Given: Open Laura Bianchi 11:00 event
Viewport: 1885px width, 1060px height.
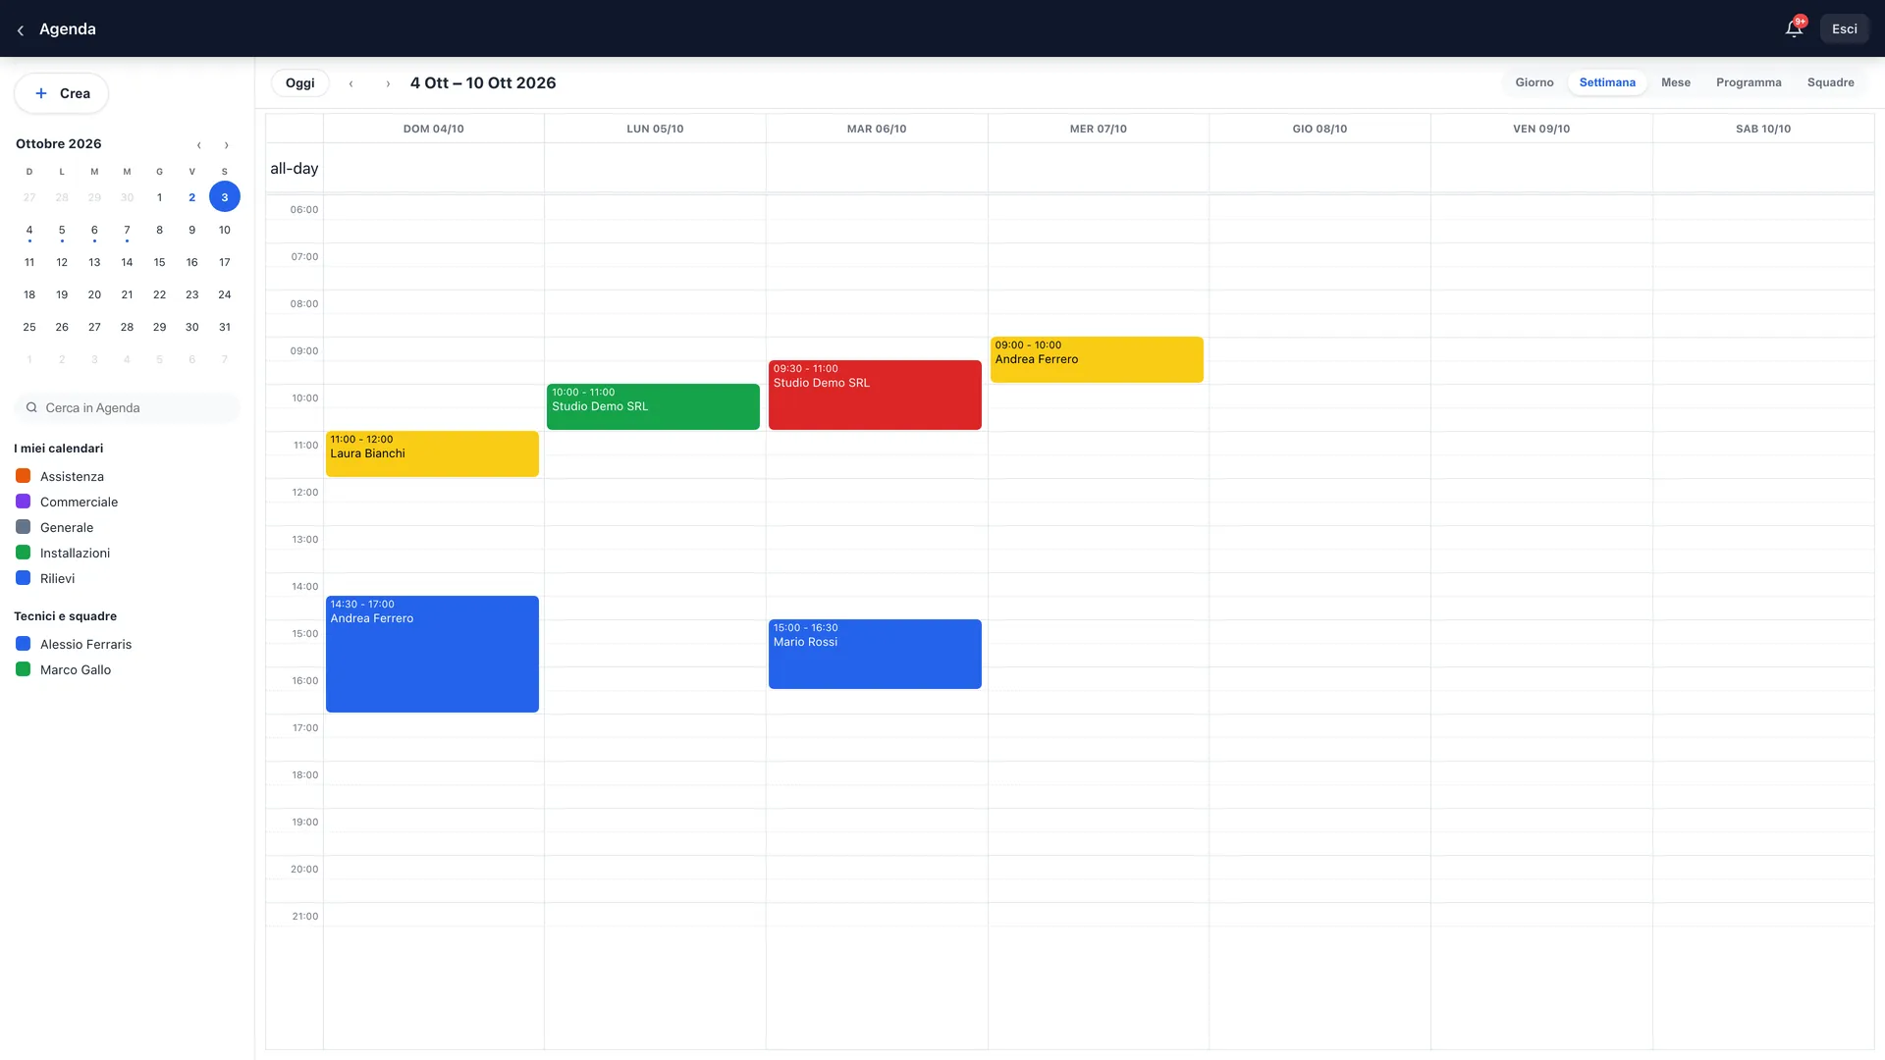Looking at the screenshot, I should pyautogui.click(x=432, y=453).
